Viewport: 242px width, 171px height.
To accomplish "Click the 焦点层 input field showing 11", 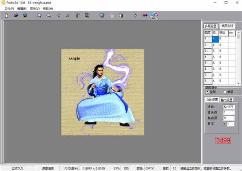I will point(229,118).
